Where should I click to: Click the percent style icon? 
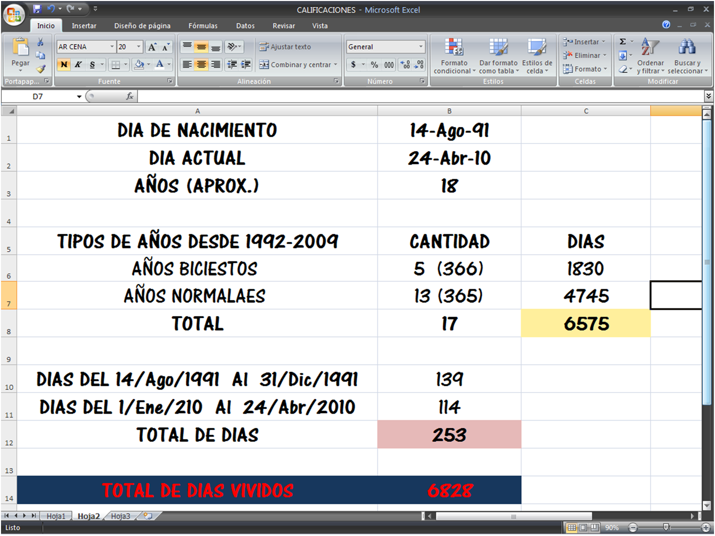[374, 65]
